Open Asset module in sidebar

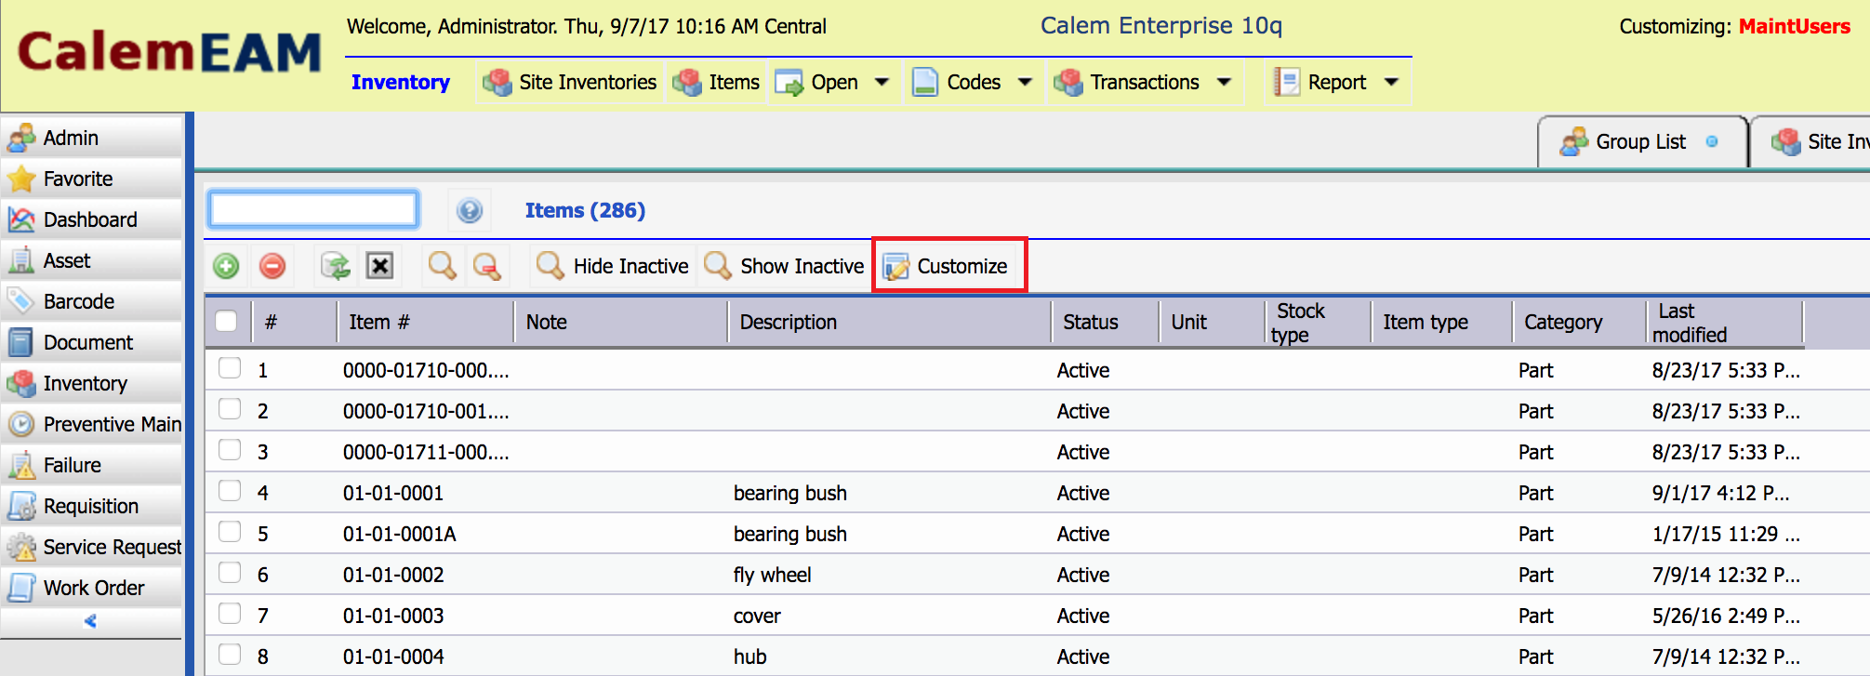[x=91, y=260]
